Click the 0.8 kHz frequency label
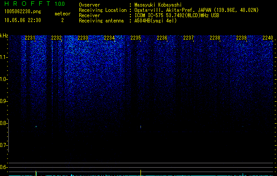The width and height of the screenshot is (277, 176). pyautogui.click(x=4, y=123)
